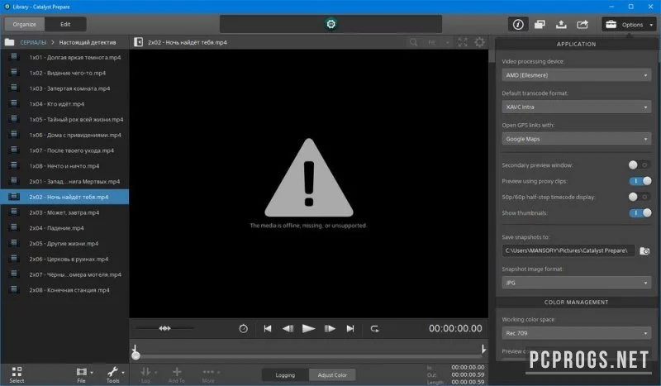This screenshot has height=386, width=661.
Task: Click the share icon in top toolbar
Action: coord(583,25)
